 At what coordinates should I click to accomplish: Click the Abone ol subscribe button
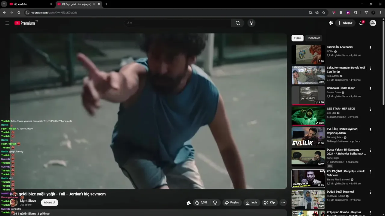50,202
